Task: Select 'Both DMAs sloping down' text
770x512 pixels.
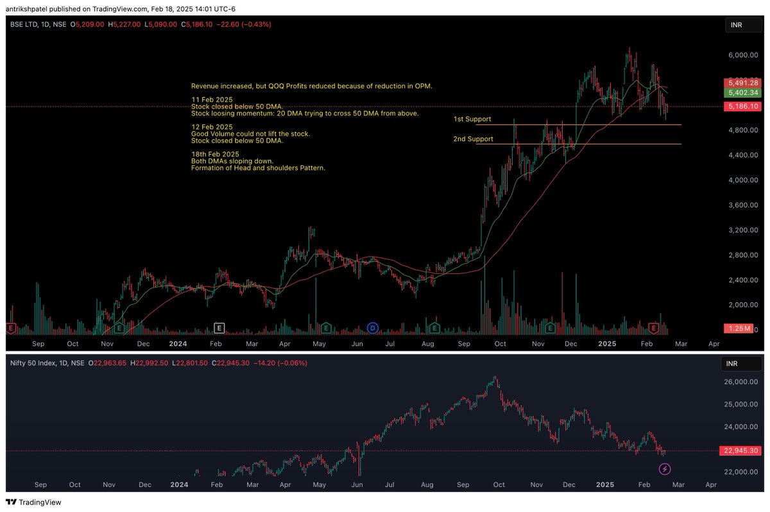Action: [x=232, y=161]
